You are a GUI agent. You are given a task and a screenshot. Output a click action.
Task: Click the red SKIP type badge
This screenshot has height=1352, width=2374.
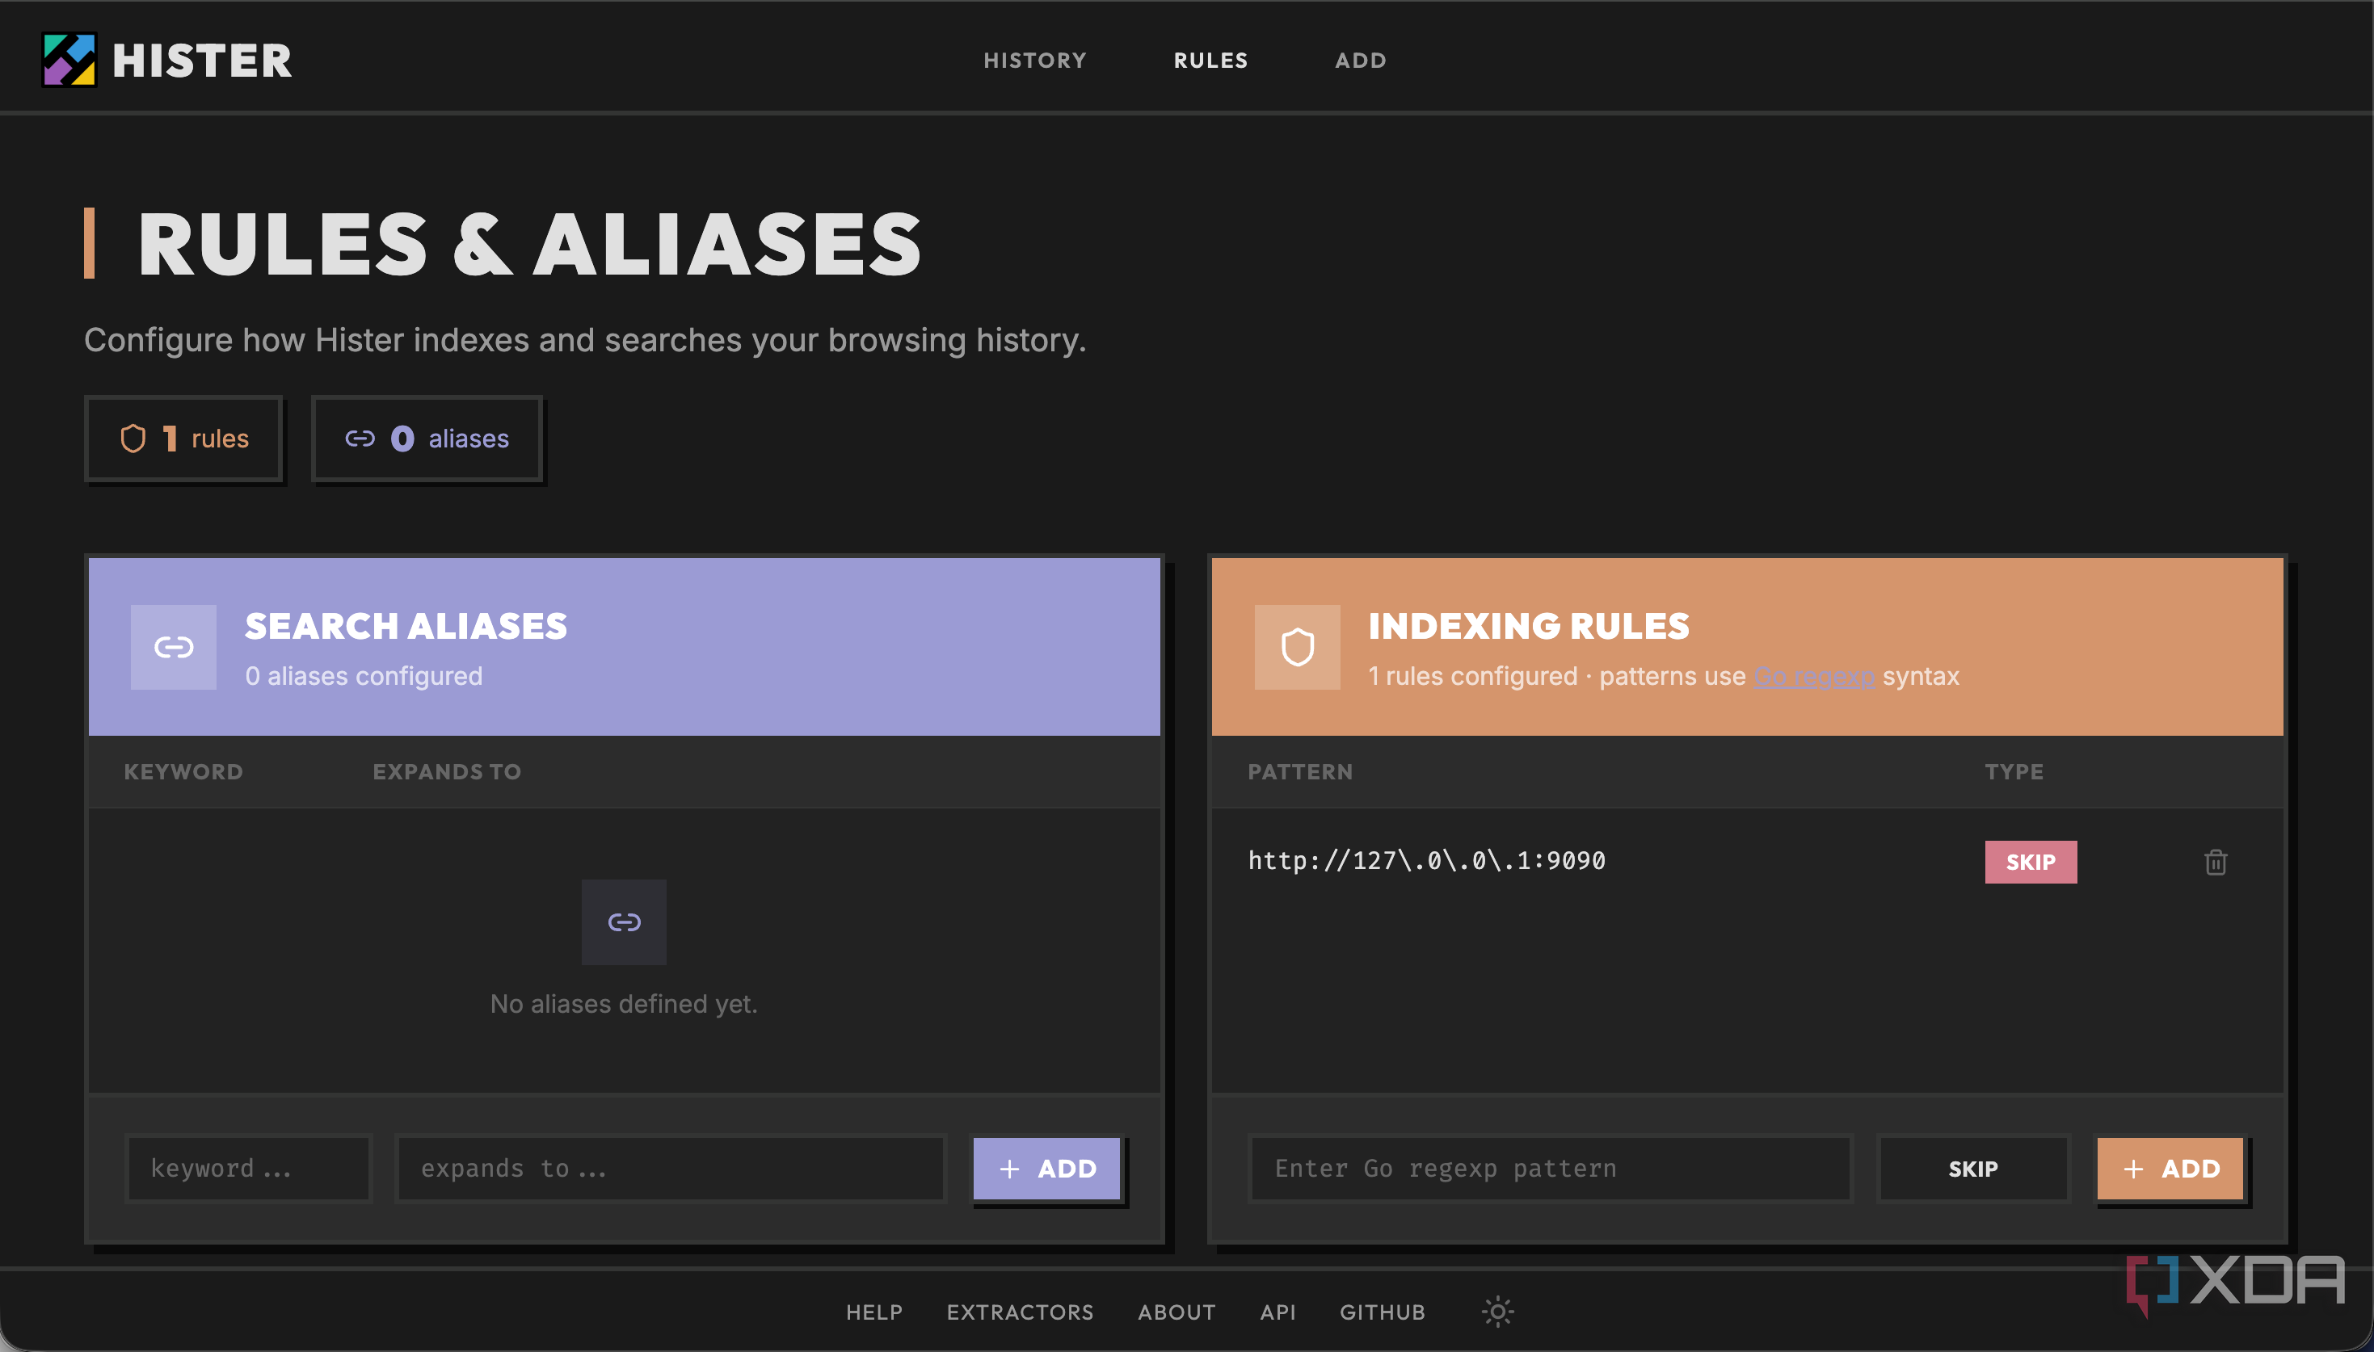click(x=2031, y=862)
